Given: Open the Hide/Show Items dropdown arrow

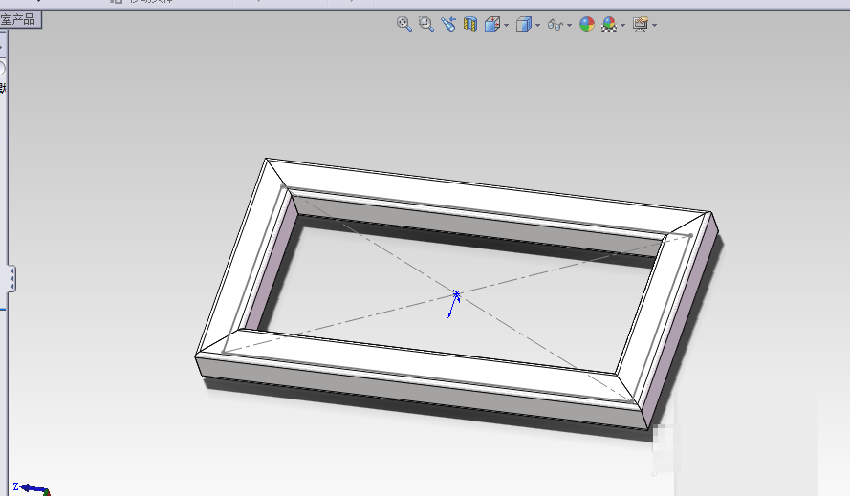Looking at the screenshot, I should tap(569, 25).
